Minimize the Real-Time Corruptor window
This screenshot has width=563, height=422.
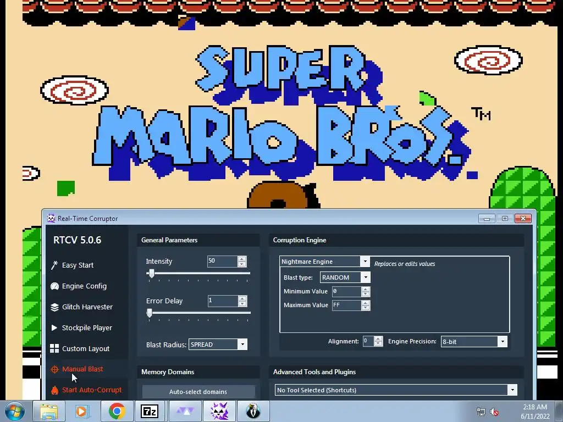coord(487,219)
